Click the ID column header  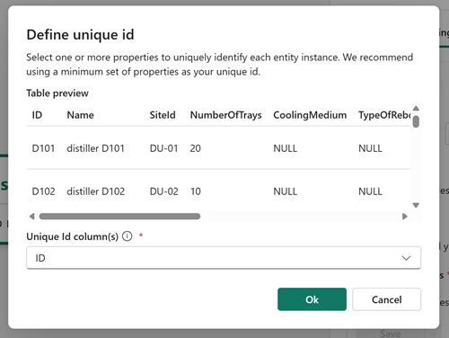point(37,115)
